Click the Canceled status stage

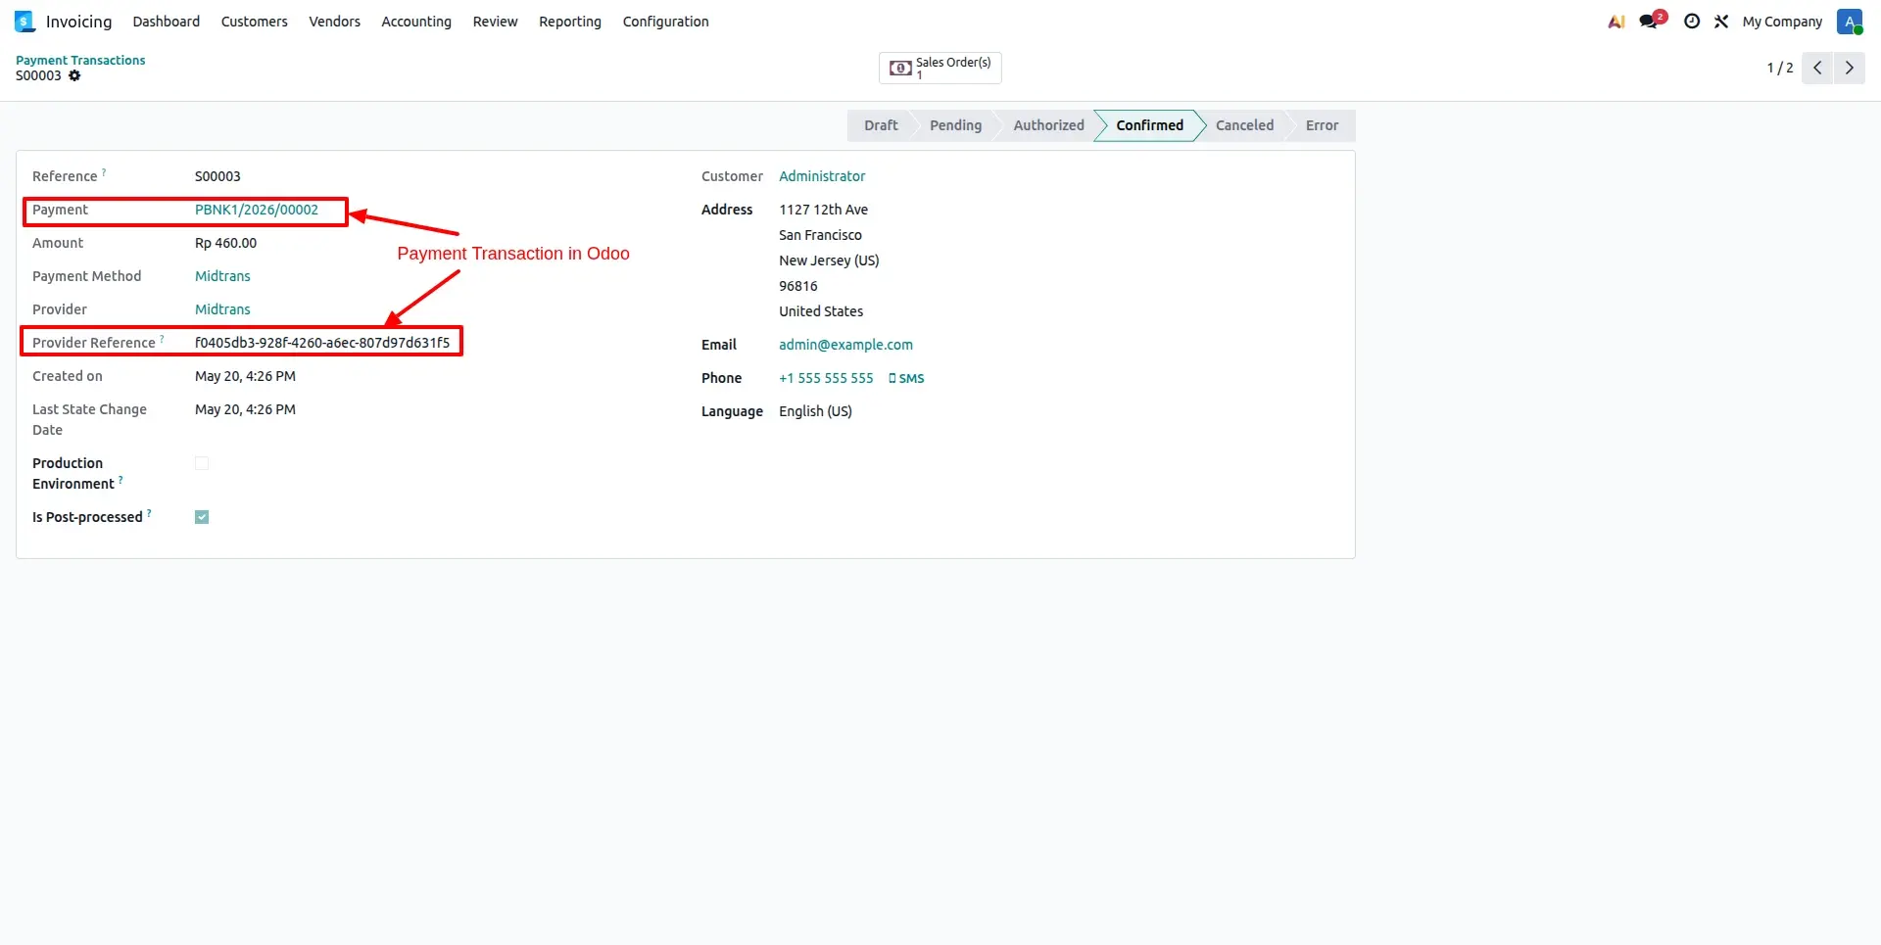pos(1244,125)
